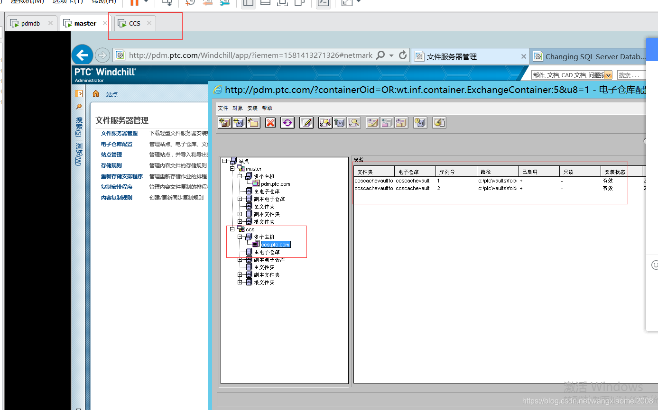Expand 副本文件夹 under master
This screenshot has width=658, height=410.
coord(240,214)
